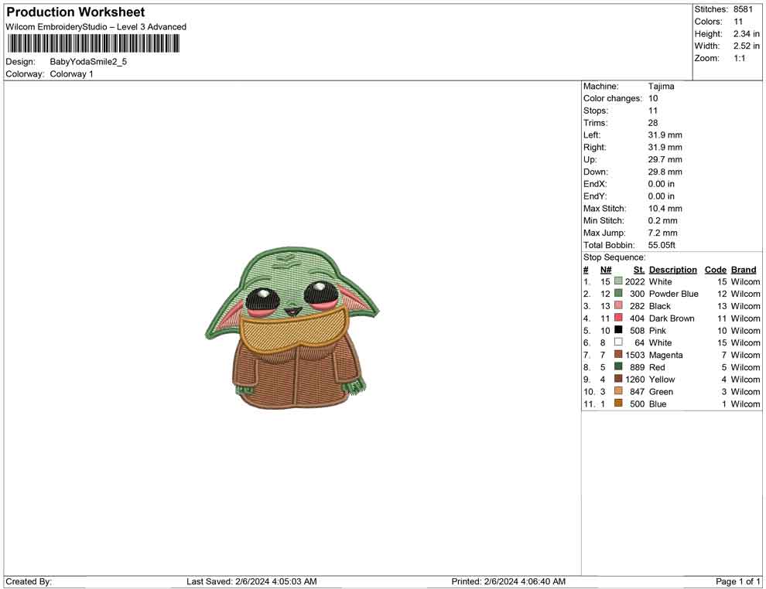Click 'Wilcom EmbroideryStudio – Level 3 Advanced' text

coord(96,27)
